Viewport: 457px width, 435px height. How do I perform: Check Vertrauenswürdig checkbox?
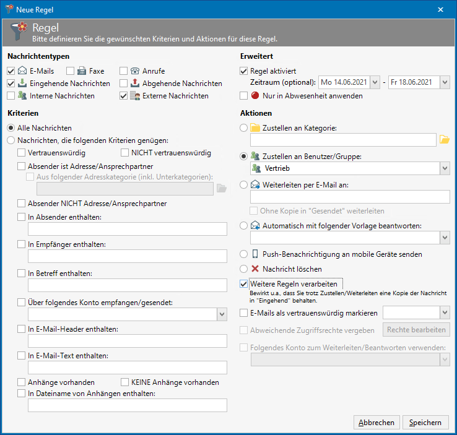pos(21,153)
